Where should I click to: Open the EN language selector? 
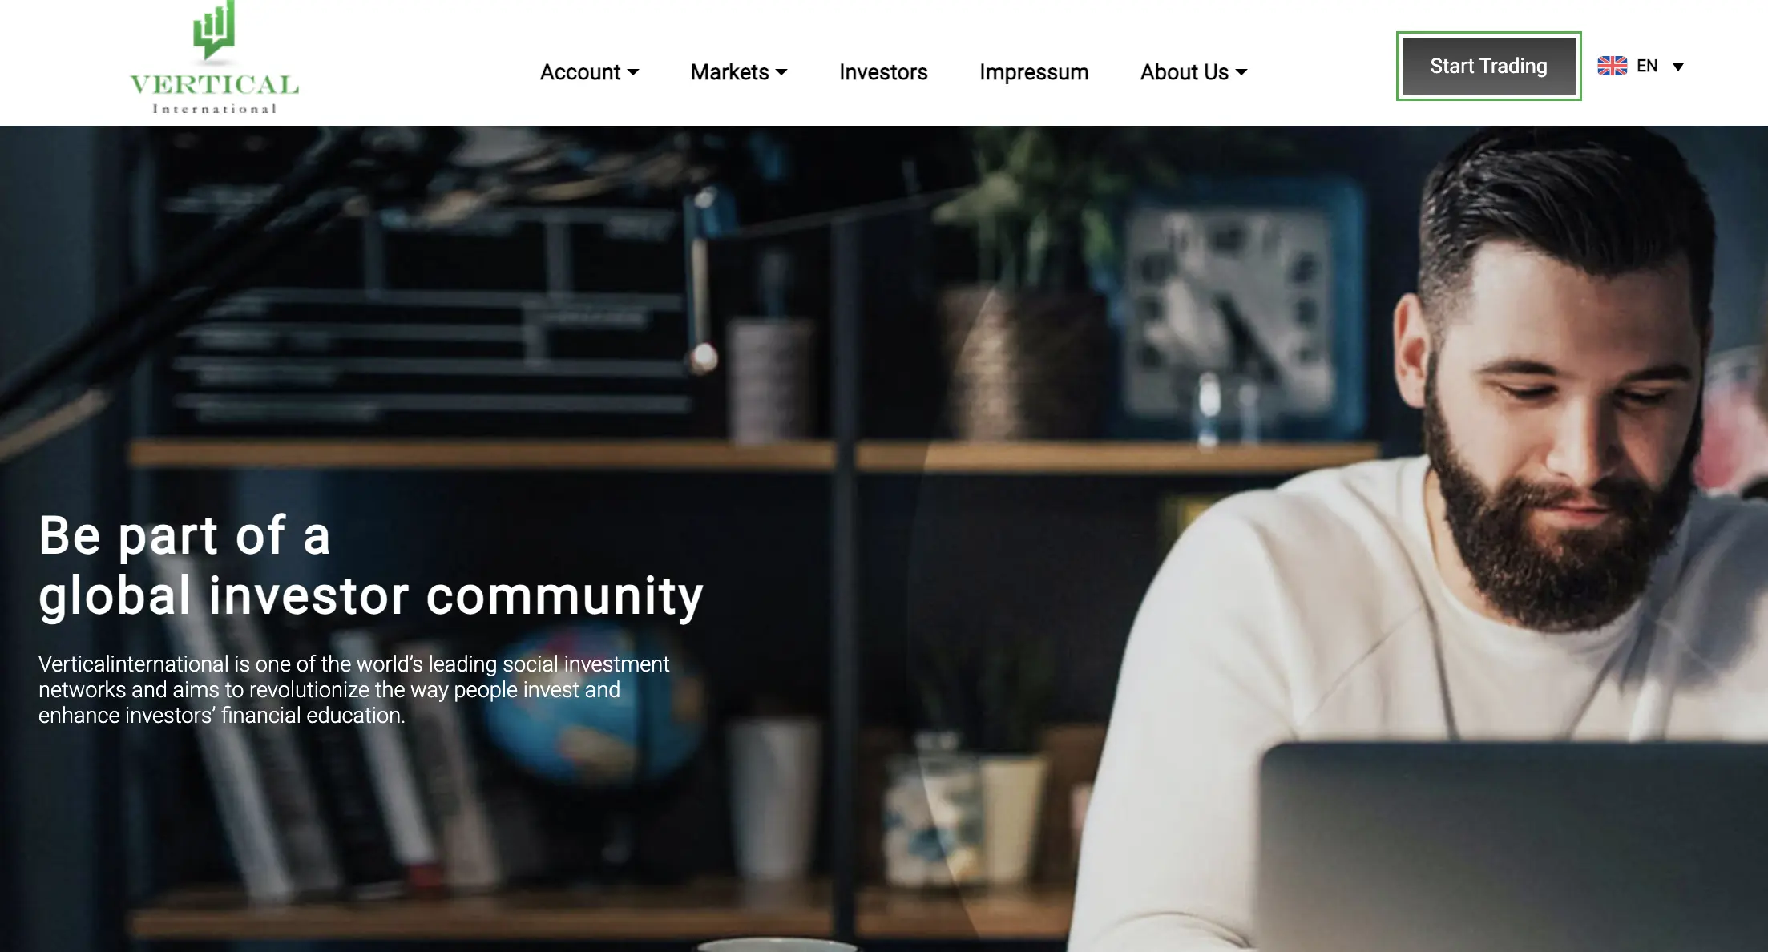[1641, 66]
